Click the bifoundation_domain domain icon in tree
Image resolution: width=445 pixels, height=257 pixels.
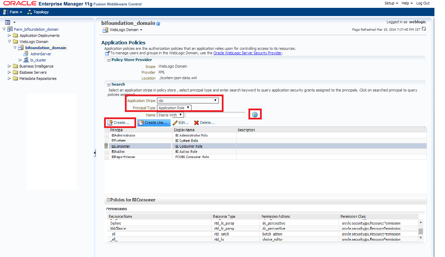tap(21, 48)
